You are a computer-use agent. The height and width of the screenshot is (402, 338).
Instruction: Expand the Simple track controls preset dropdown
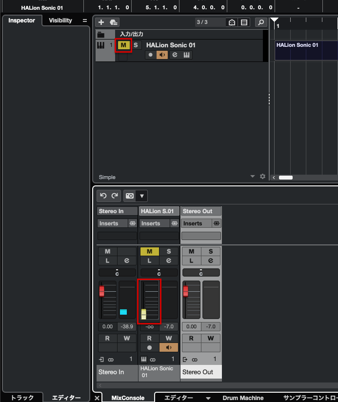253,177
